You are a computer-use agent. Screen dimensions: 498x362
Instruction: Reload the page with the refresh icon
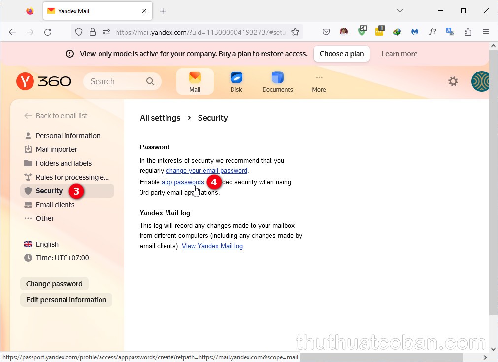pos(48,32)
